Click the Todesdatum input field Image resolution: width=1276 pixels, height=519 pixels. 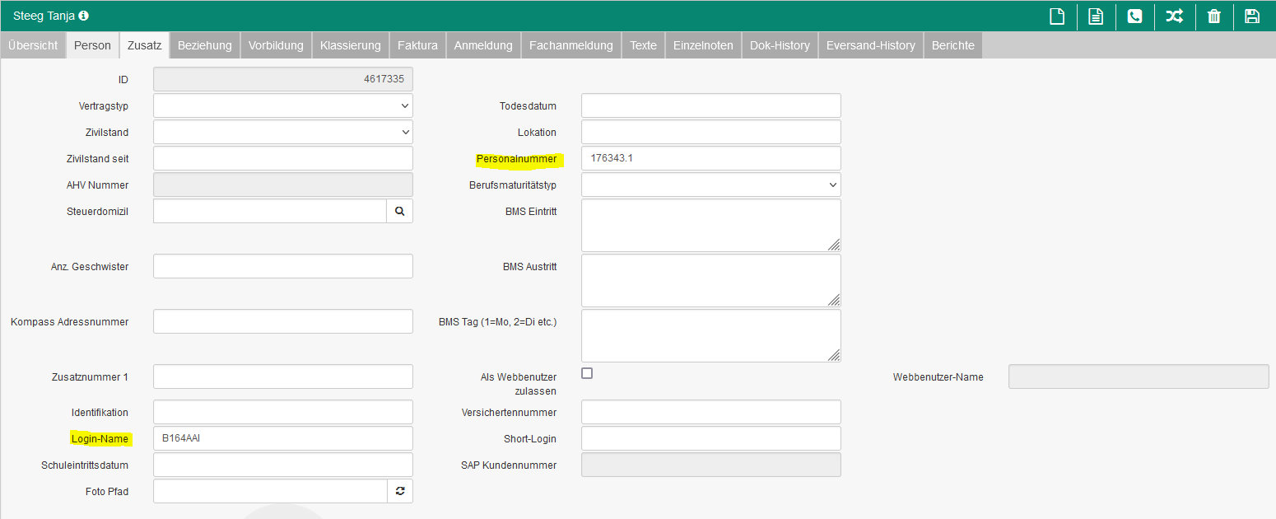[711, 105]
